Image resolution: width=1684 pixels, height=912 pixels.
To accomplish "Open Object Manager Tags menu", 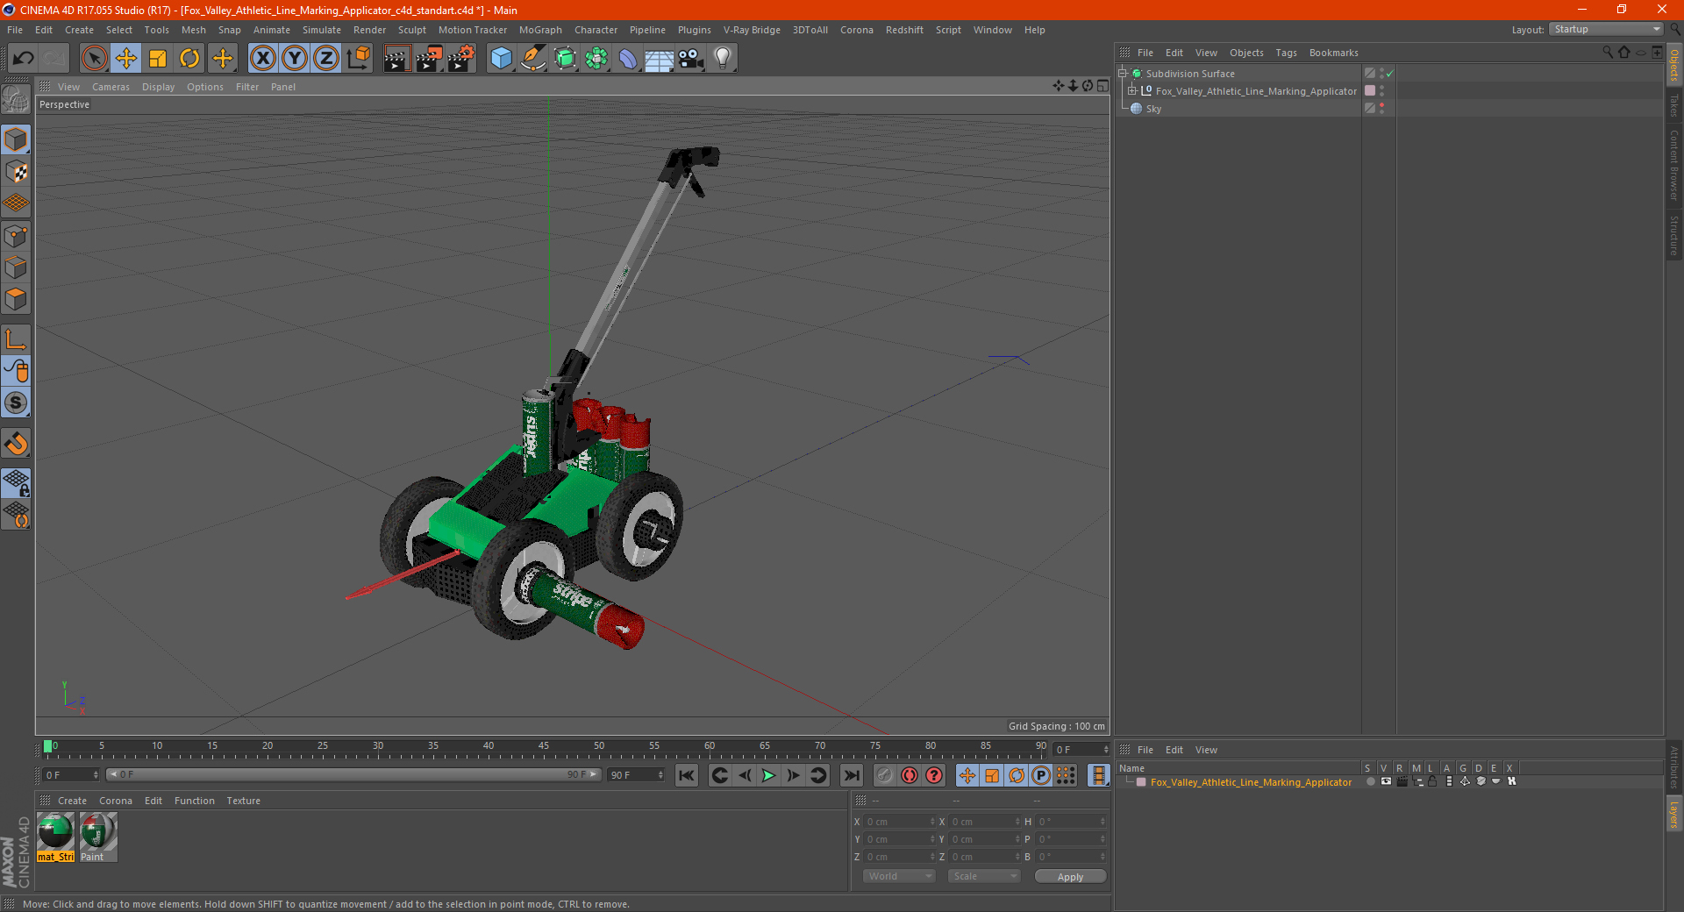I will click(1286, 53).
